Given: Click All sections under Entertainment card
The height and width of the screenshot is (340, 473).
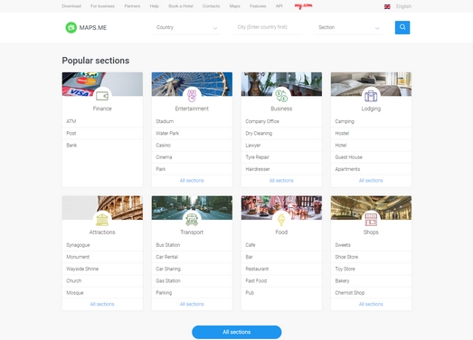Looking at the screenshot, I should pos(192,181).
